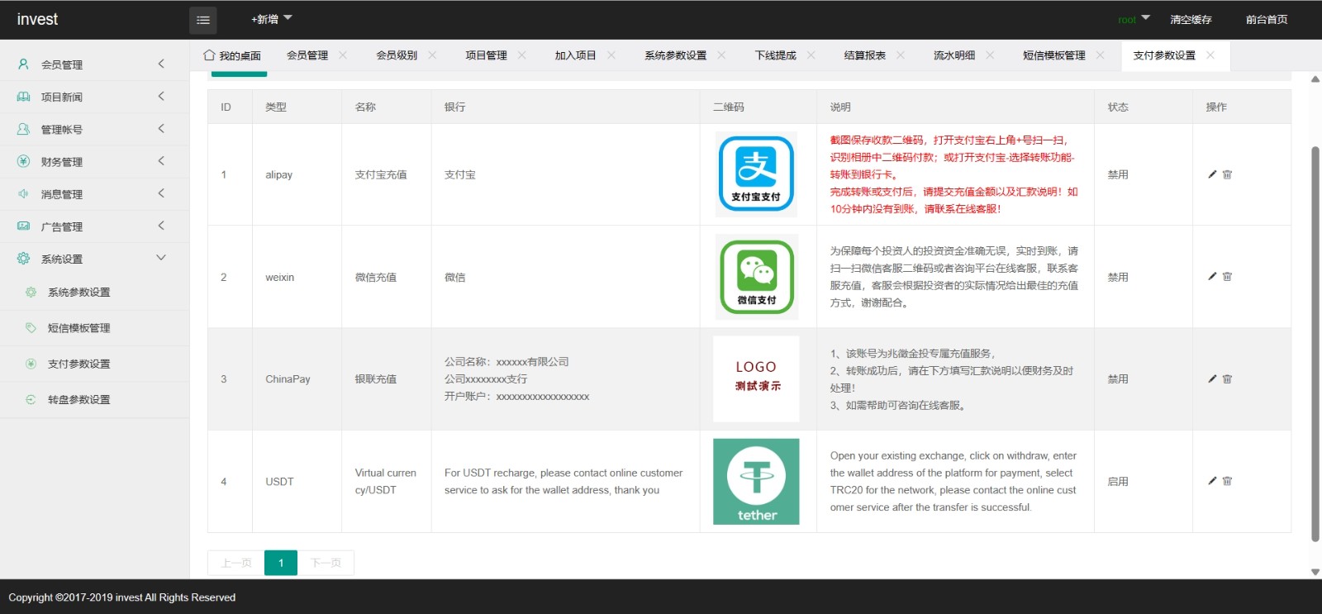The image size is (1322, 614).
Task: Click the vertical scrollbar on the right
Action: tap(1315, 331)
